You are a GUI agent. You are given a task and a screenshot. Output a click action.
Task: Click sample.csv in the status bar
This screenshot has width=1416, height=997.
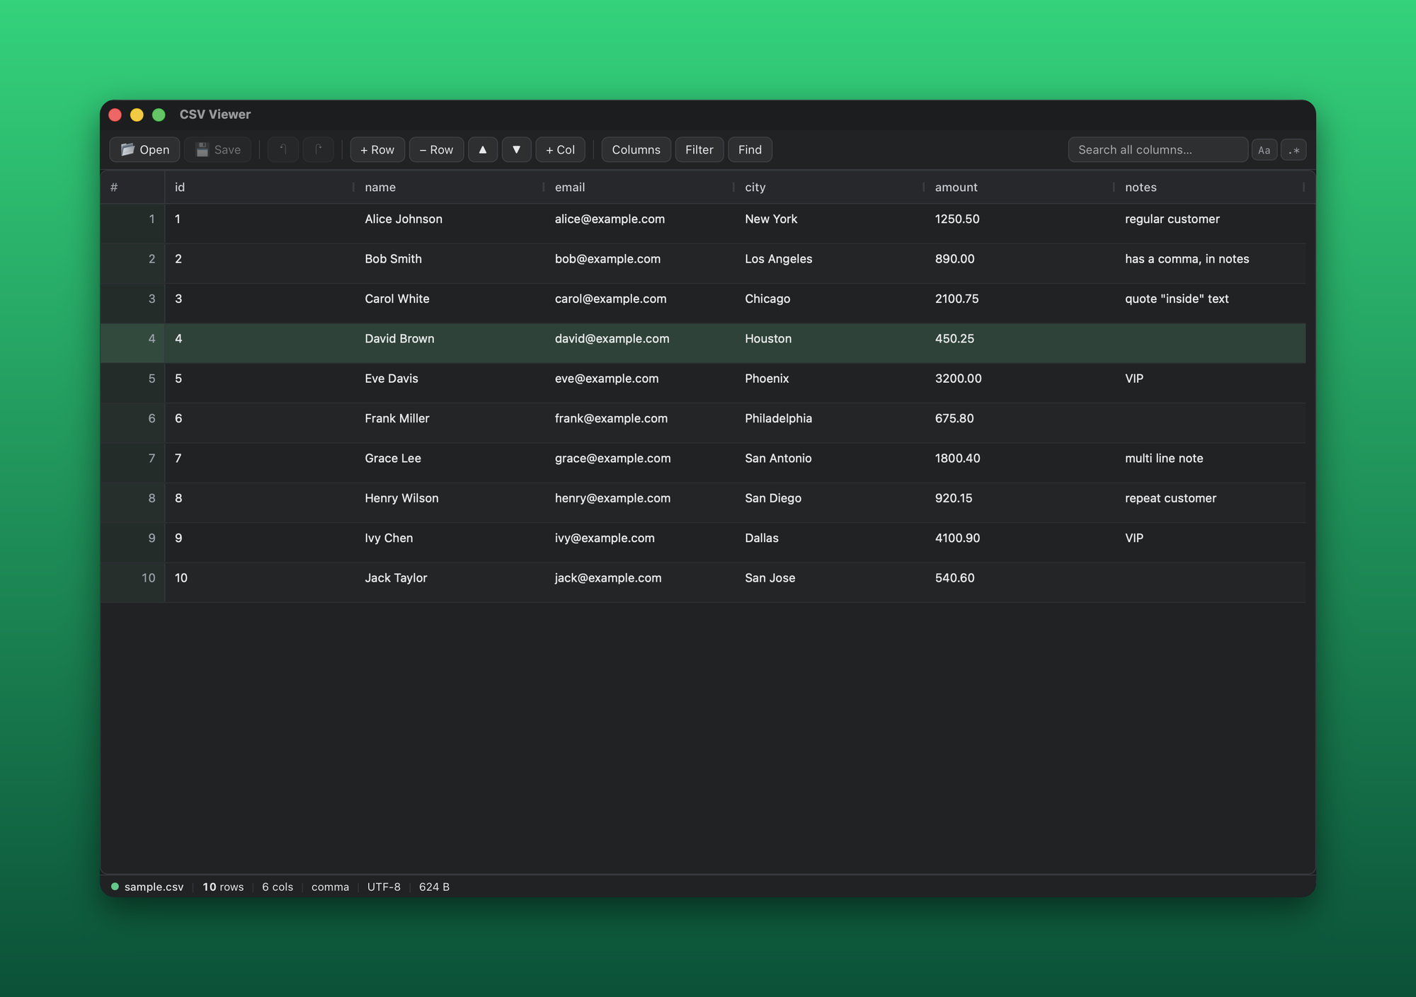(x=154, y=887)
